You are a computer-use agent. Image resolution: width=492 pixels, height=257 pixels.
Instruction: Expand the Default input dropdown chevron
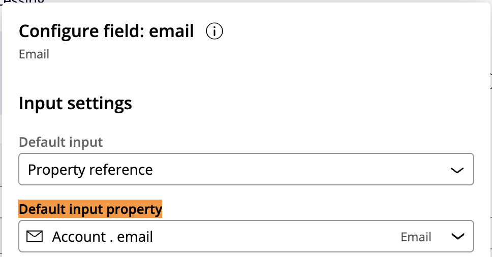pyautogui.click(x=457, y=170)
